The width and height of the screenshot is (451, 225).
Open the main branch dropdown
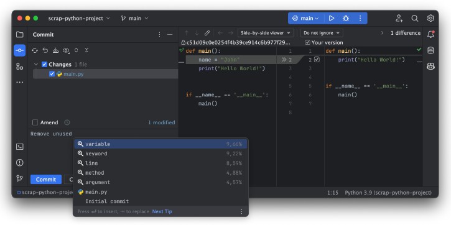134,19
